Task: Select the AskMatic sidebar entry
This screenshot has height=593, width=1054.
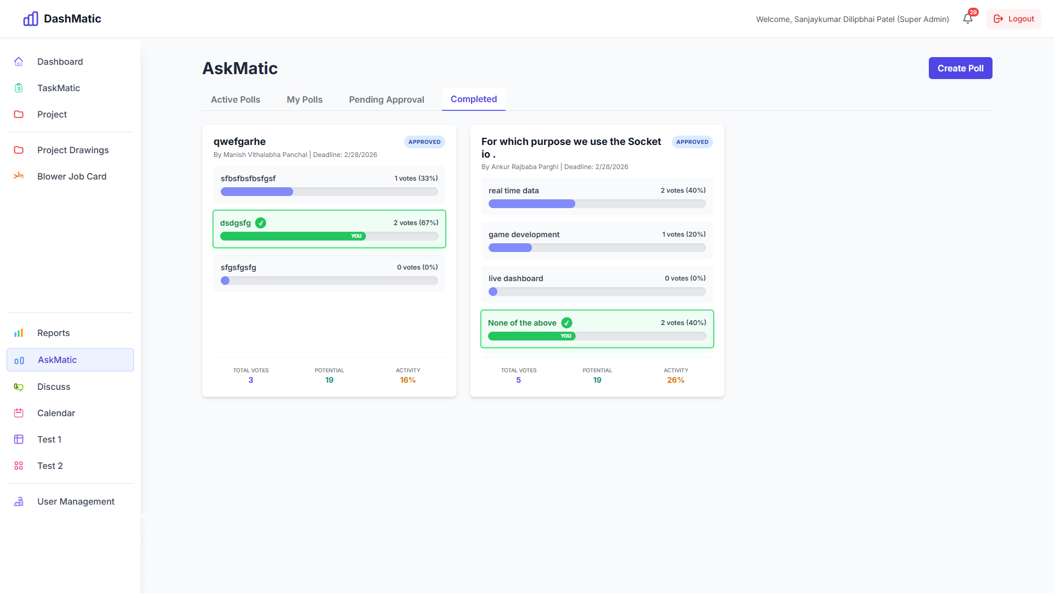Action: 57,360
